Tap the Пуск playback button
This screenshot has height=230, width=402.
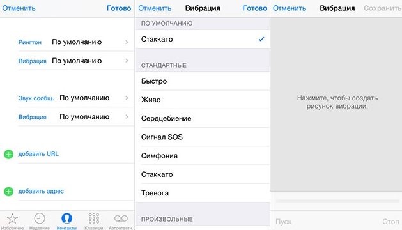[x=284, y=222]
